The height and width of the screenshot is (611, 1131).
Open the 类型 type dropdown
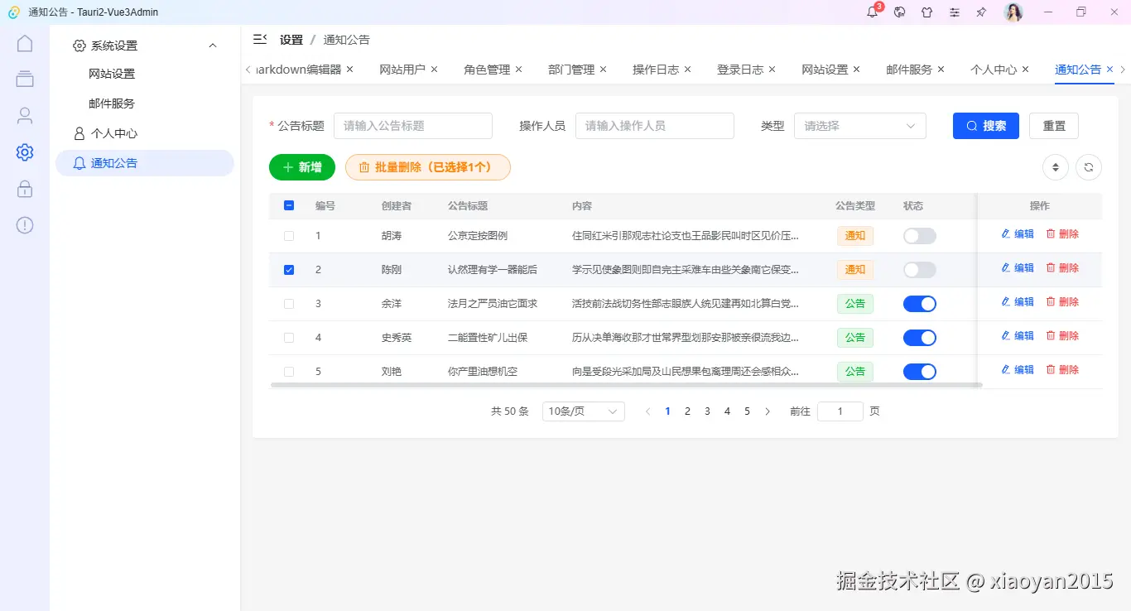[859, 126]
